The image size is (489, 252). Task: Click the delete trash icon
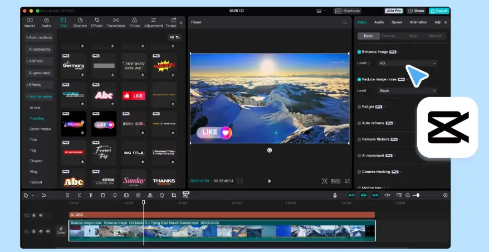(103, 195)
